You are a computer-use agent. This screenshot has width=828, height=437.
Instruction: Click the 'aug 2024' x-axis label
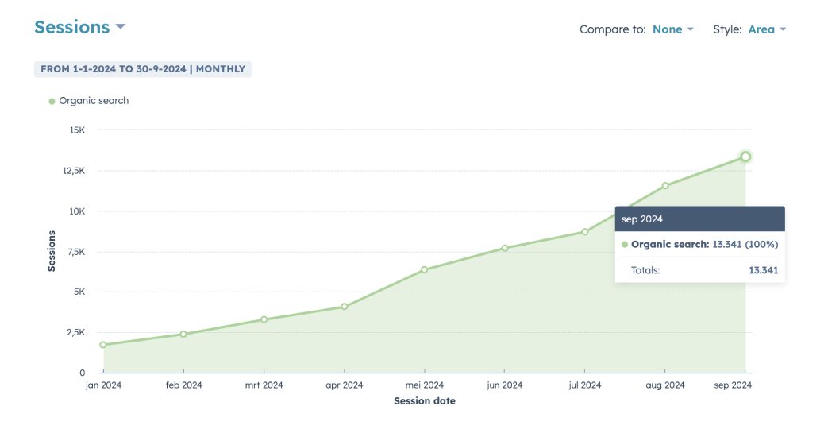pyautogui.click(x=665, y=385)
